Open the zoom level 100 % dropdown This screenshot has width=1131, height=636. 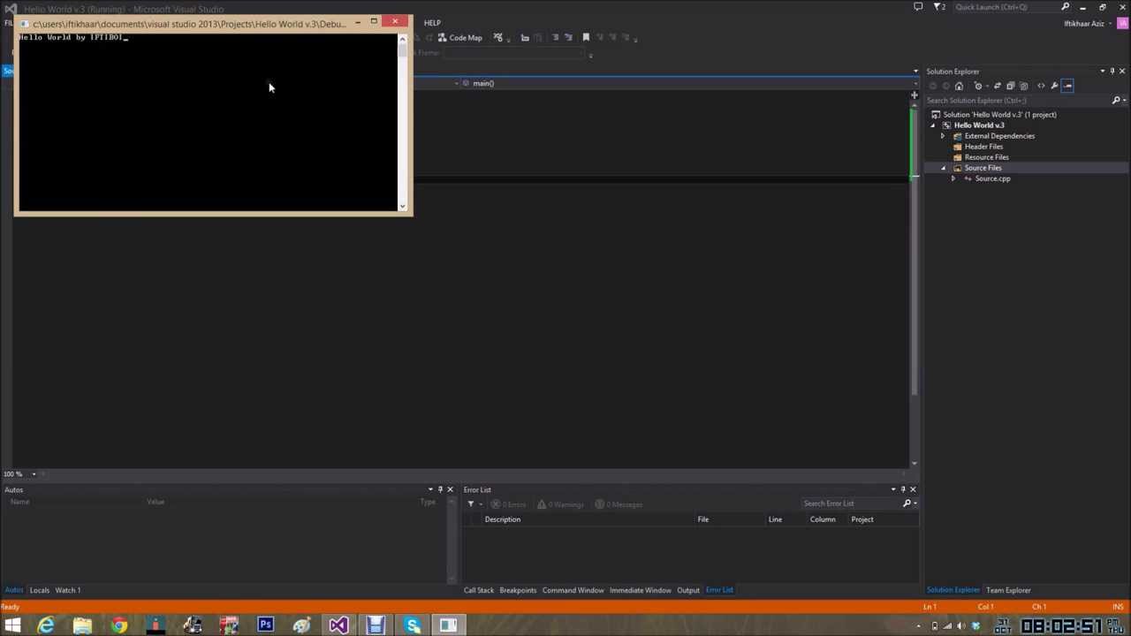34,474
